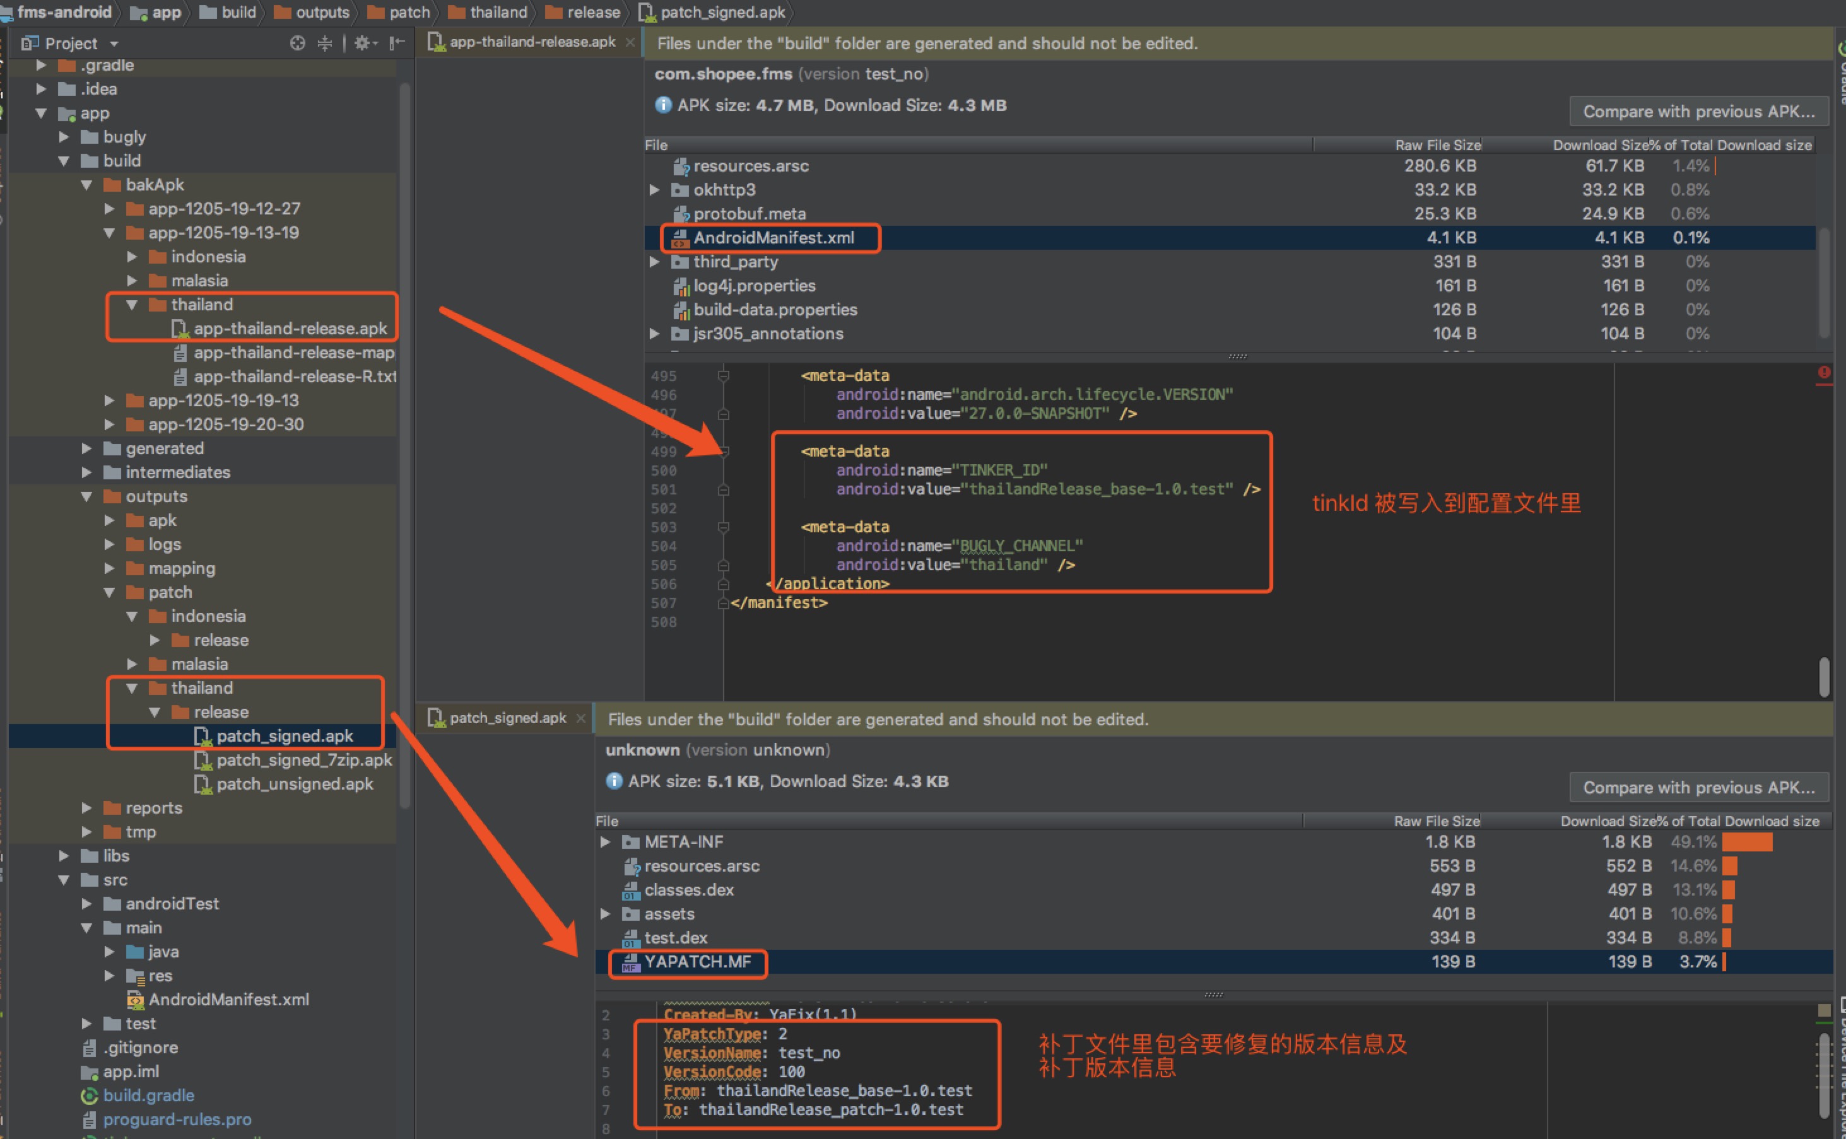Collapse the bakApk folder in project tree
This screenshot has height=1139, width=1846.
(x=86, y=185)
